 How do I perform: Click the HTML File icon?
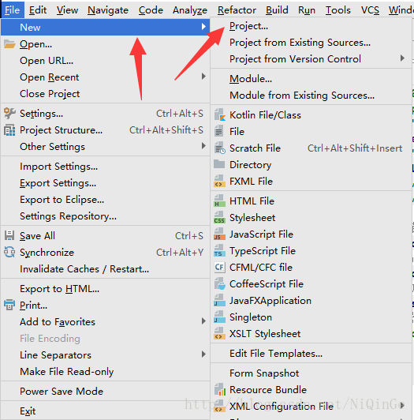[219, 201]
